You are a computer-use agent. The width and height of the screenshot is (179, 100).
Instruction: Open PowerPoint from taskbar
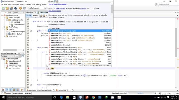point(87,97)
